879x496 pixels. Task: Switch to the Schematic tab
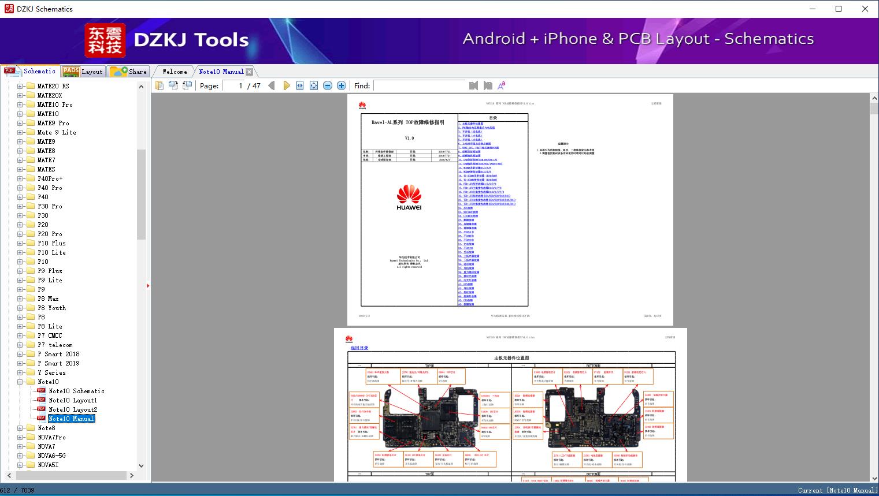30,71
